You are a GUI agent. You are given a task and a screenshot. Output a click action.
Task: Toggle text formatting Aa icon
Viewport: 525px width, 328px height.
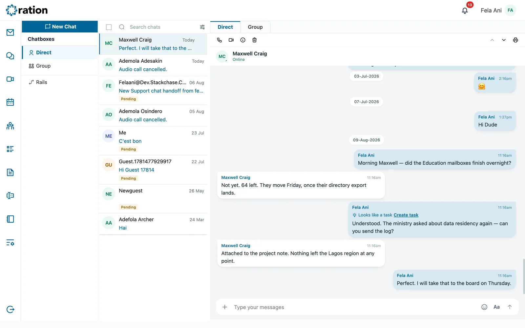pyautogui.click(x=497, y=307)
